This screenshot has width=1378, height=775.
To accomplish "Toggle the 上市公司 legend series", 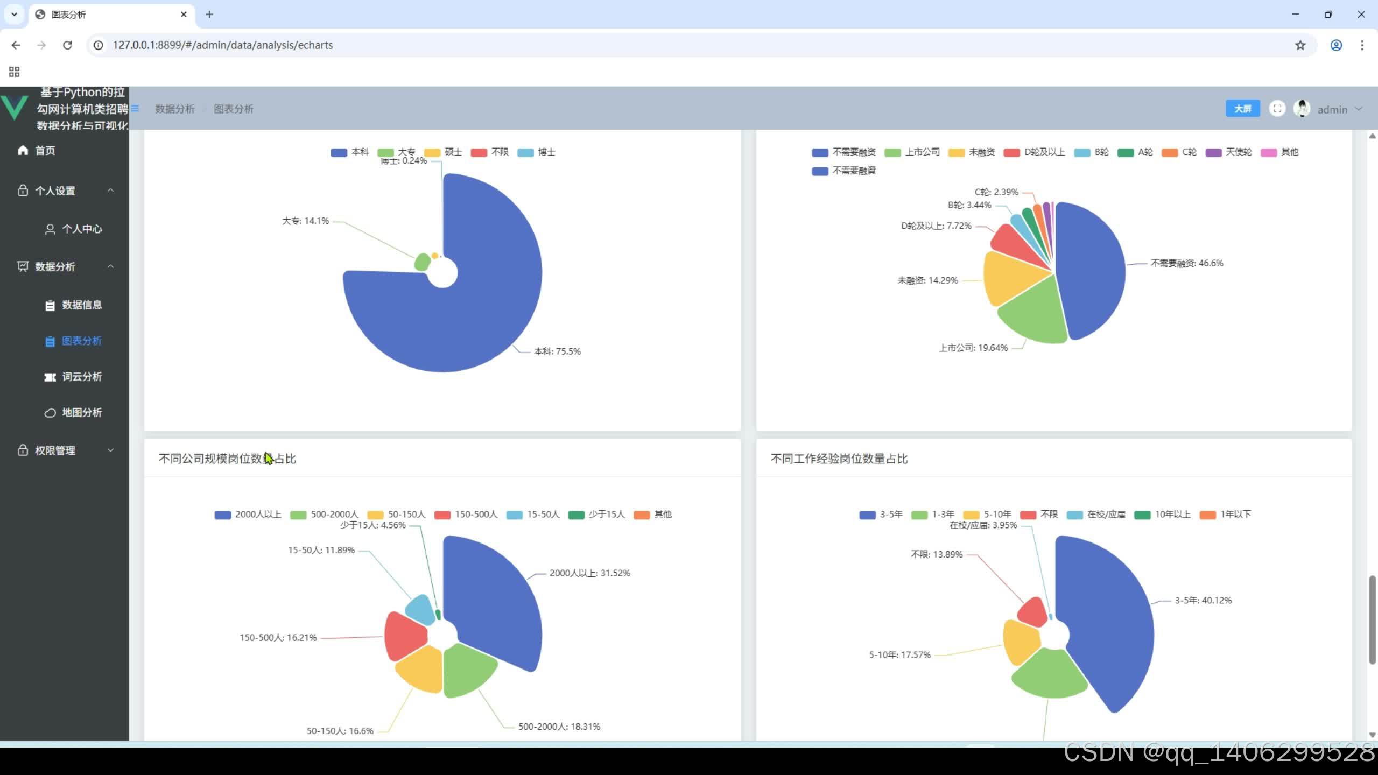I will pos(912,152).
